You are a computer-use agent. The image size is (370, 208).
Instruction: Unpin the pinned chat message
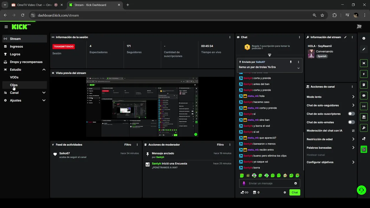point(291,62)
